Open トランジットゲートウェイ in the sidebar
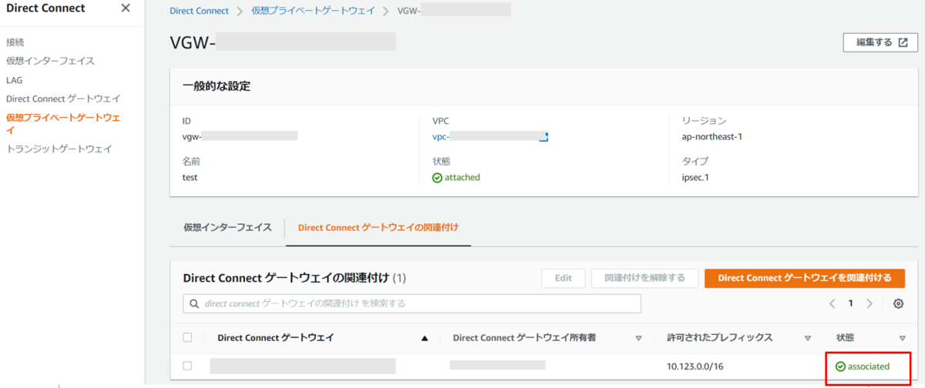Viewport: 925px width, 388px height. point(59,149)
